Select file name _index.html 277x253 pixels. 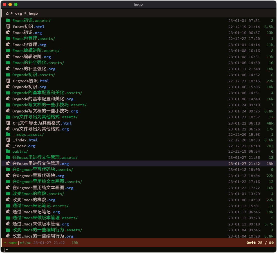tap(25, 140)
